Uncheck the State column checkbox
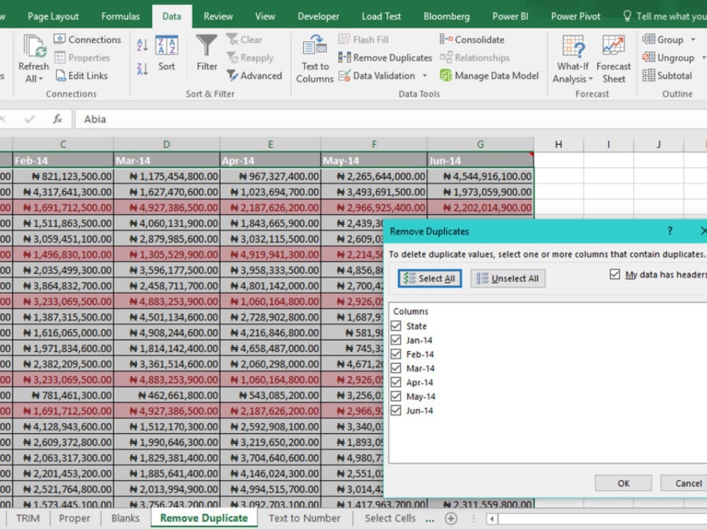The width and height of the screenshot is (707, 530). 397,325
